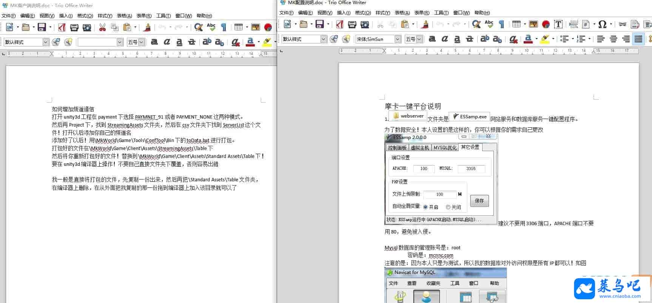This screenshot has width=652, height=303.
Task: Click the ESSamp.exe embedded object in document
Action: click(469, 117)
